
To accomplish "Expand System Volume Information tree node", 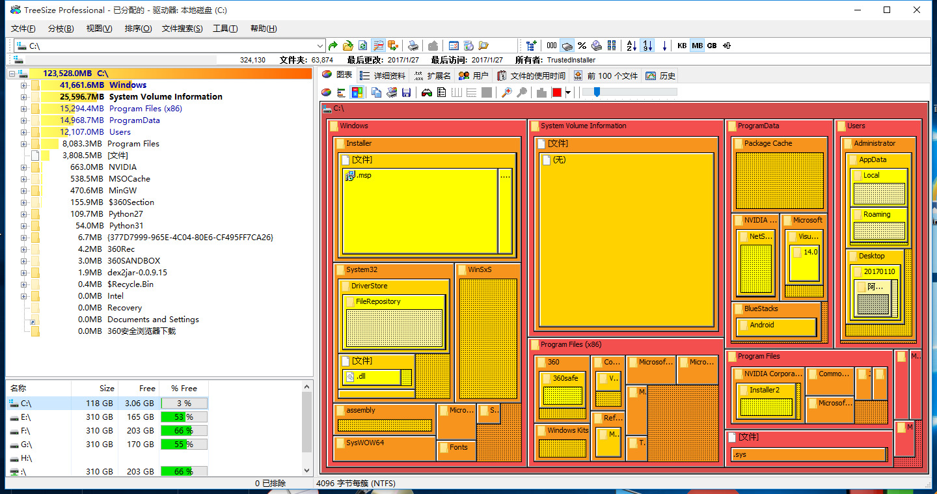I will [23, 97].
